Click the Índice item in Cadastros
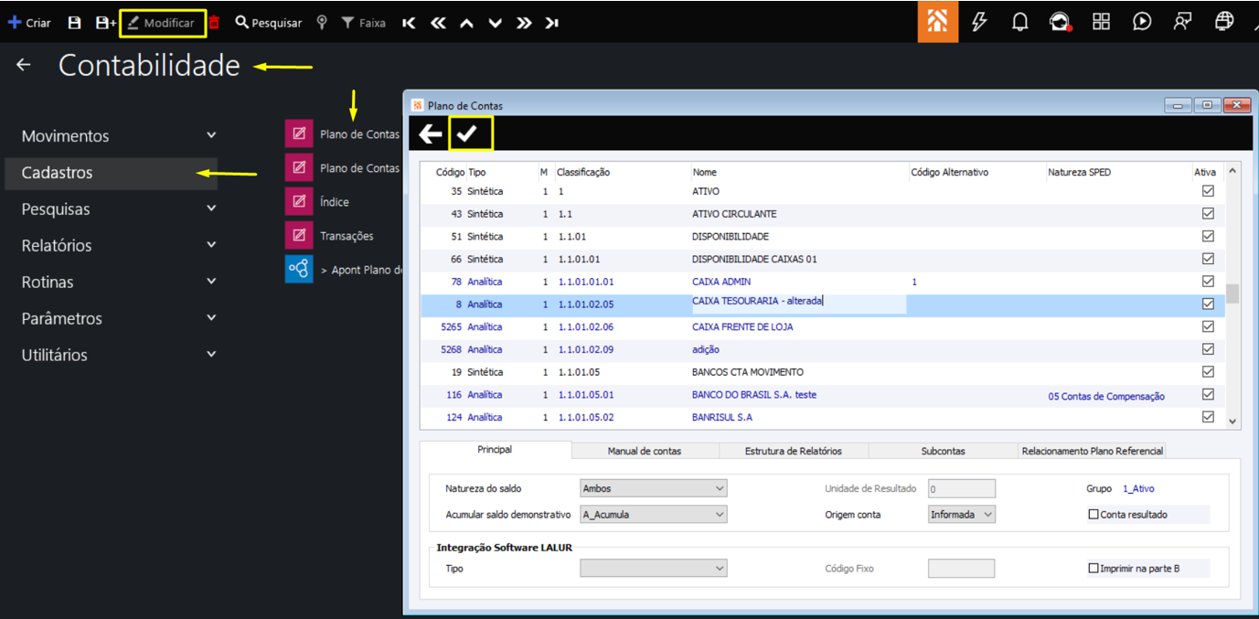The width and height of the screenshot is (1259, 619). coord(335,202)
